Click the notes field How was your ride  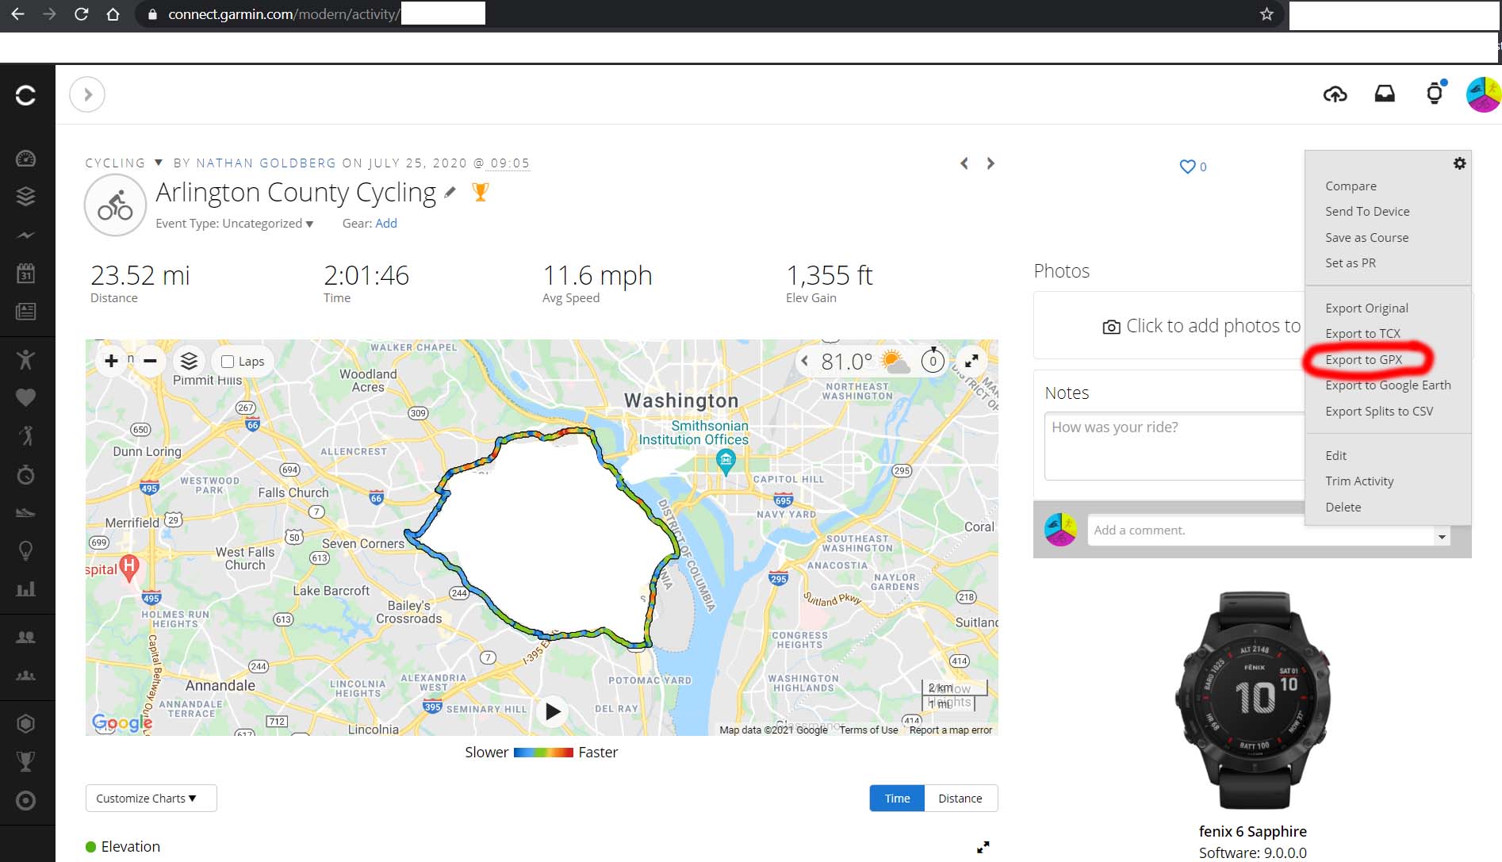point(1174,446)
